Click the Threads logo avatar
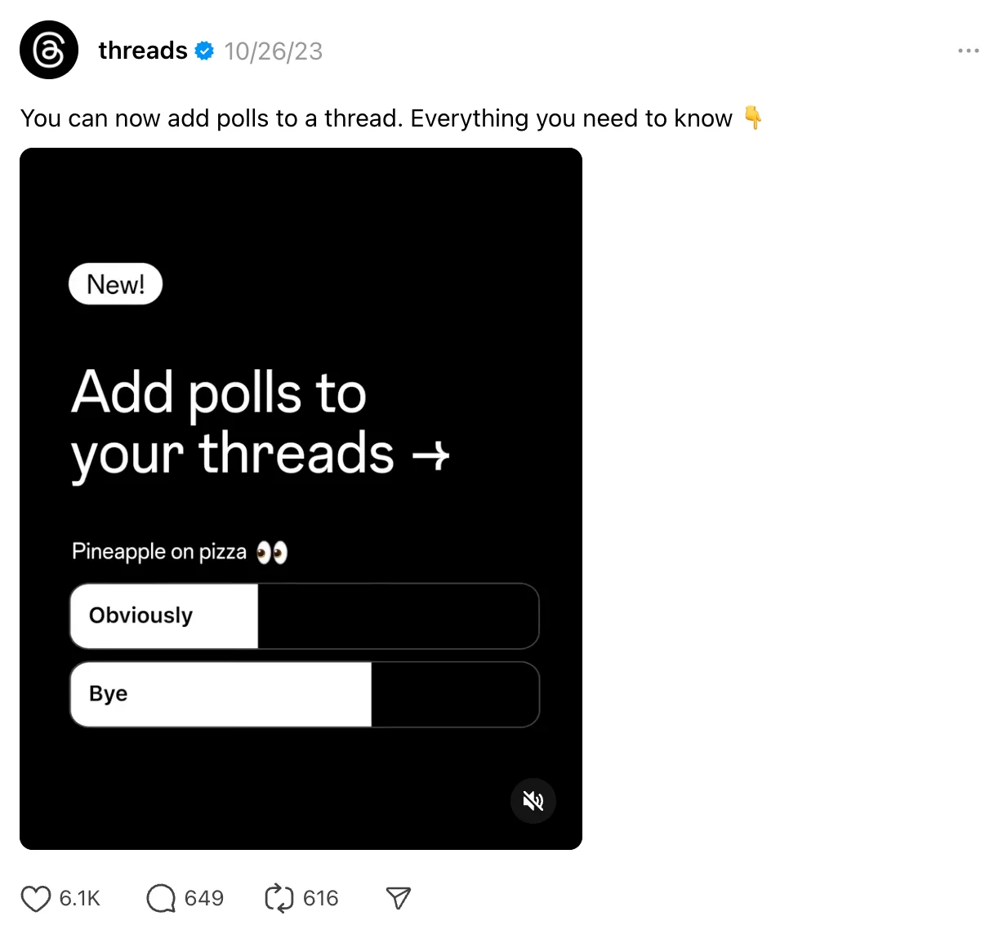Screen dimensions: 1003x925 [x=49, y=50]
